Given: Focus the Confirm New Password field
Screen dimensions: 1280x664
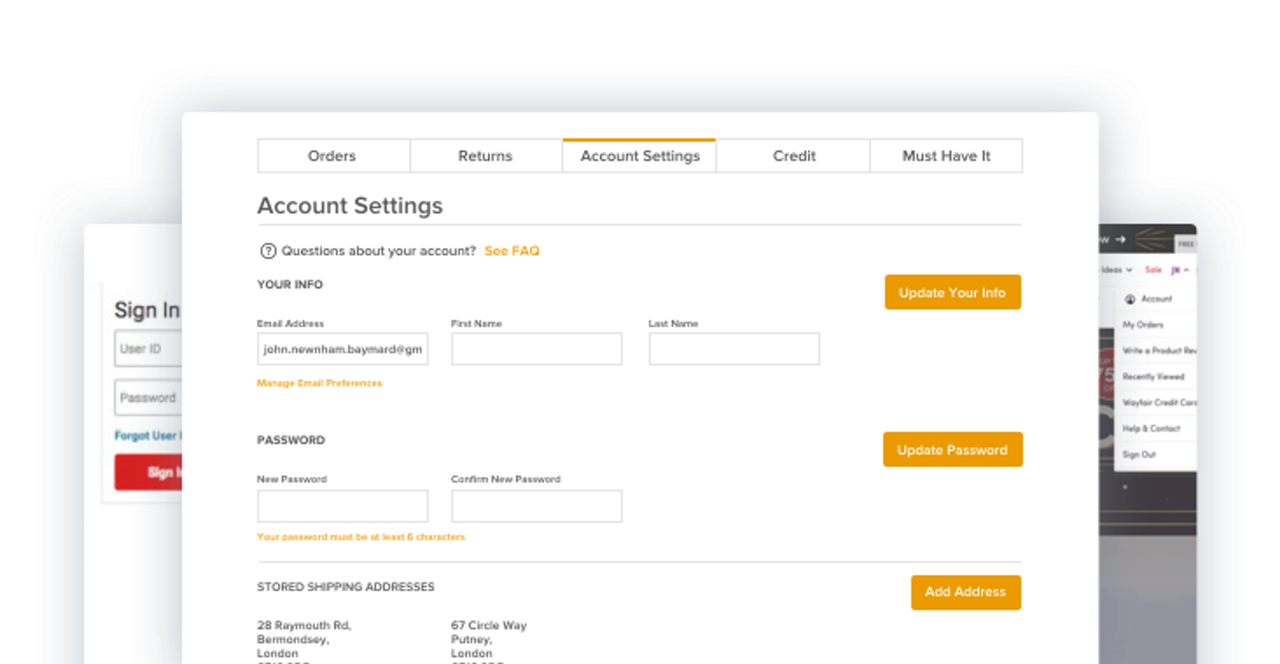Looking at the screenshot, I should coord(537,506).
